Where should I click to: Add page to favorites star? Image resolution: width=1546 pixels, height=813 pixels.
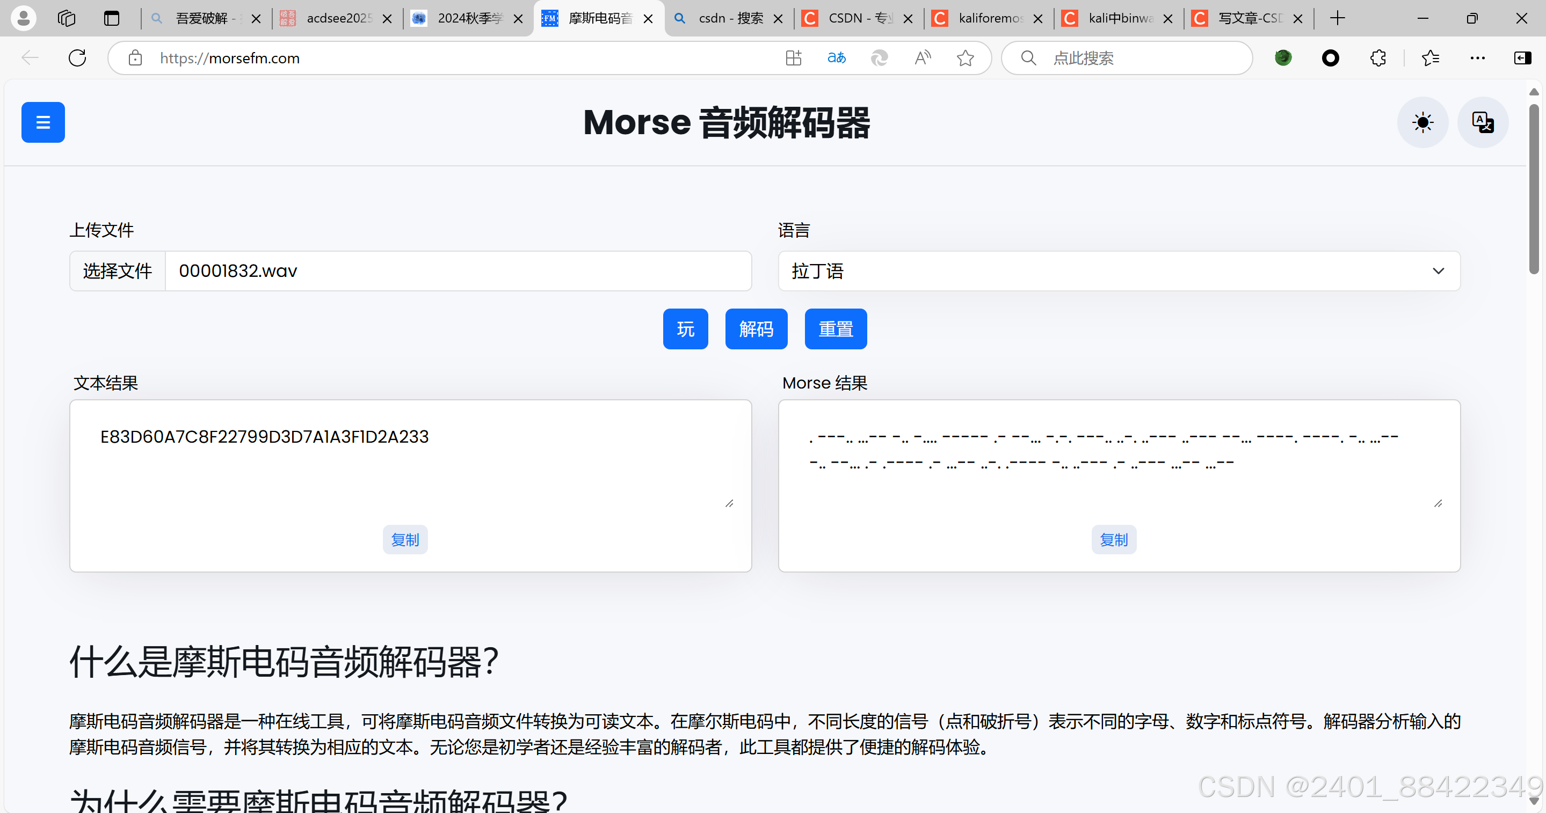965,58
